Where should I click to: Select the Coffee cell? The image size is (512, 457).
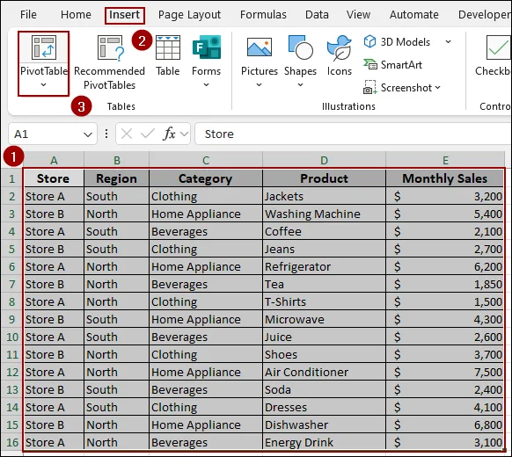pos(324,231)
